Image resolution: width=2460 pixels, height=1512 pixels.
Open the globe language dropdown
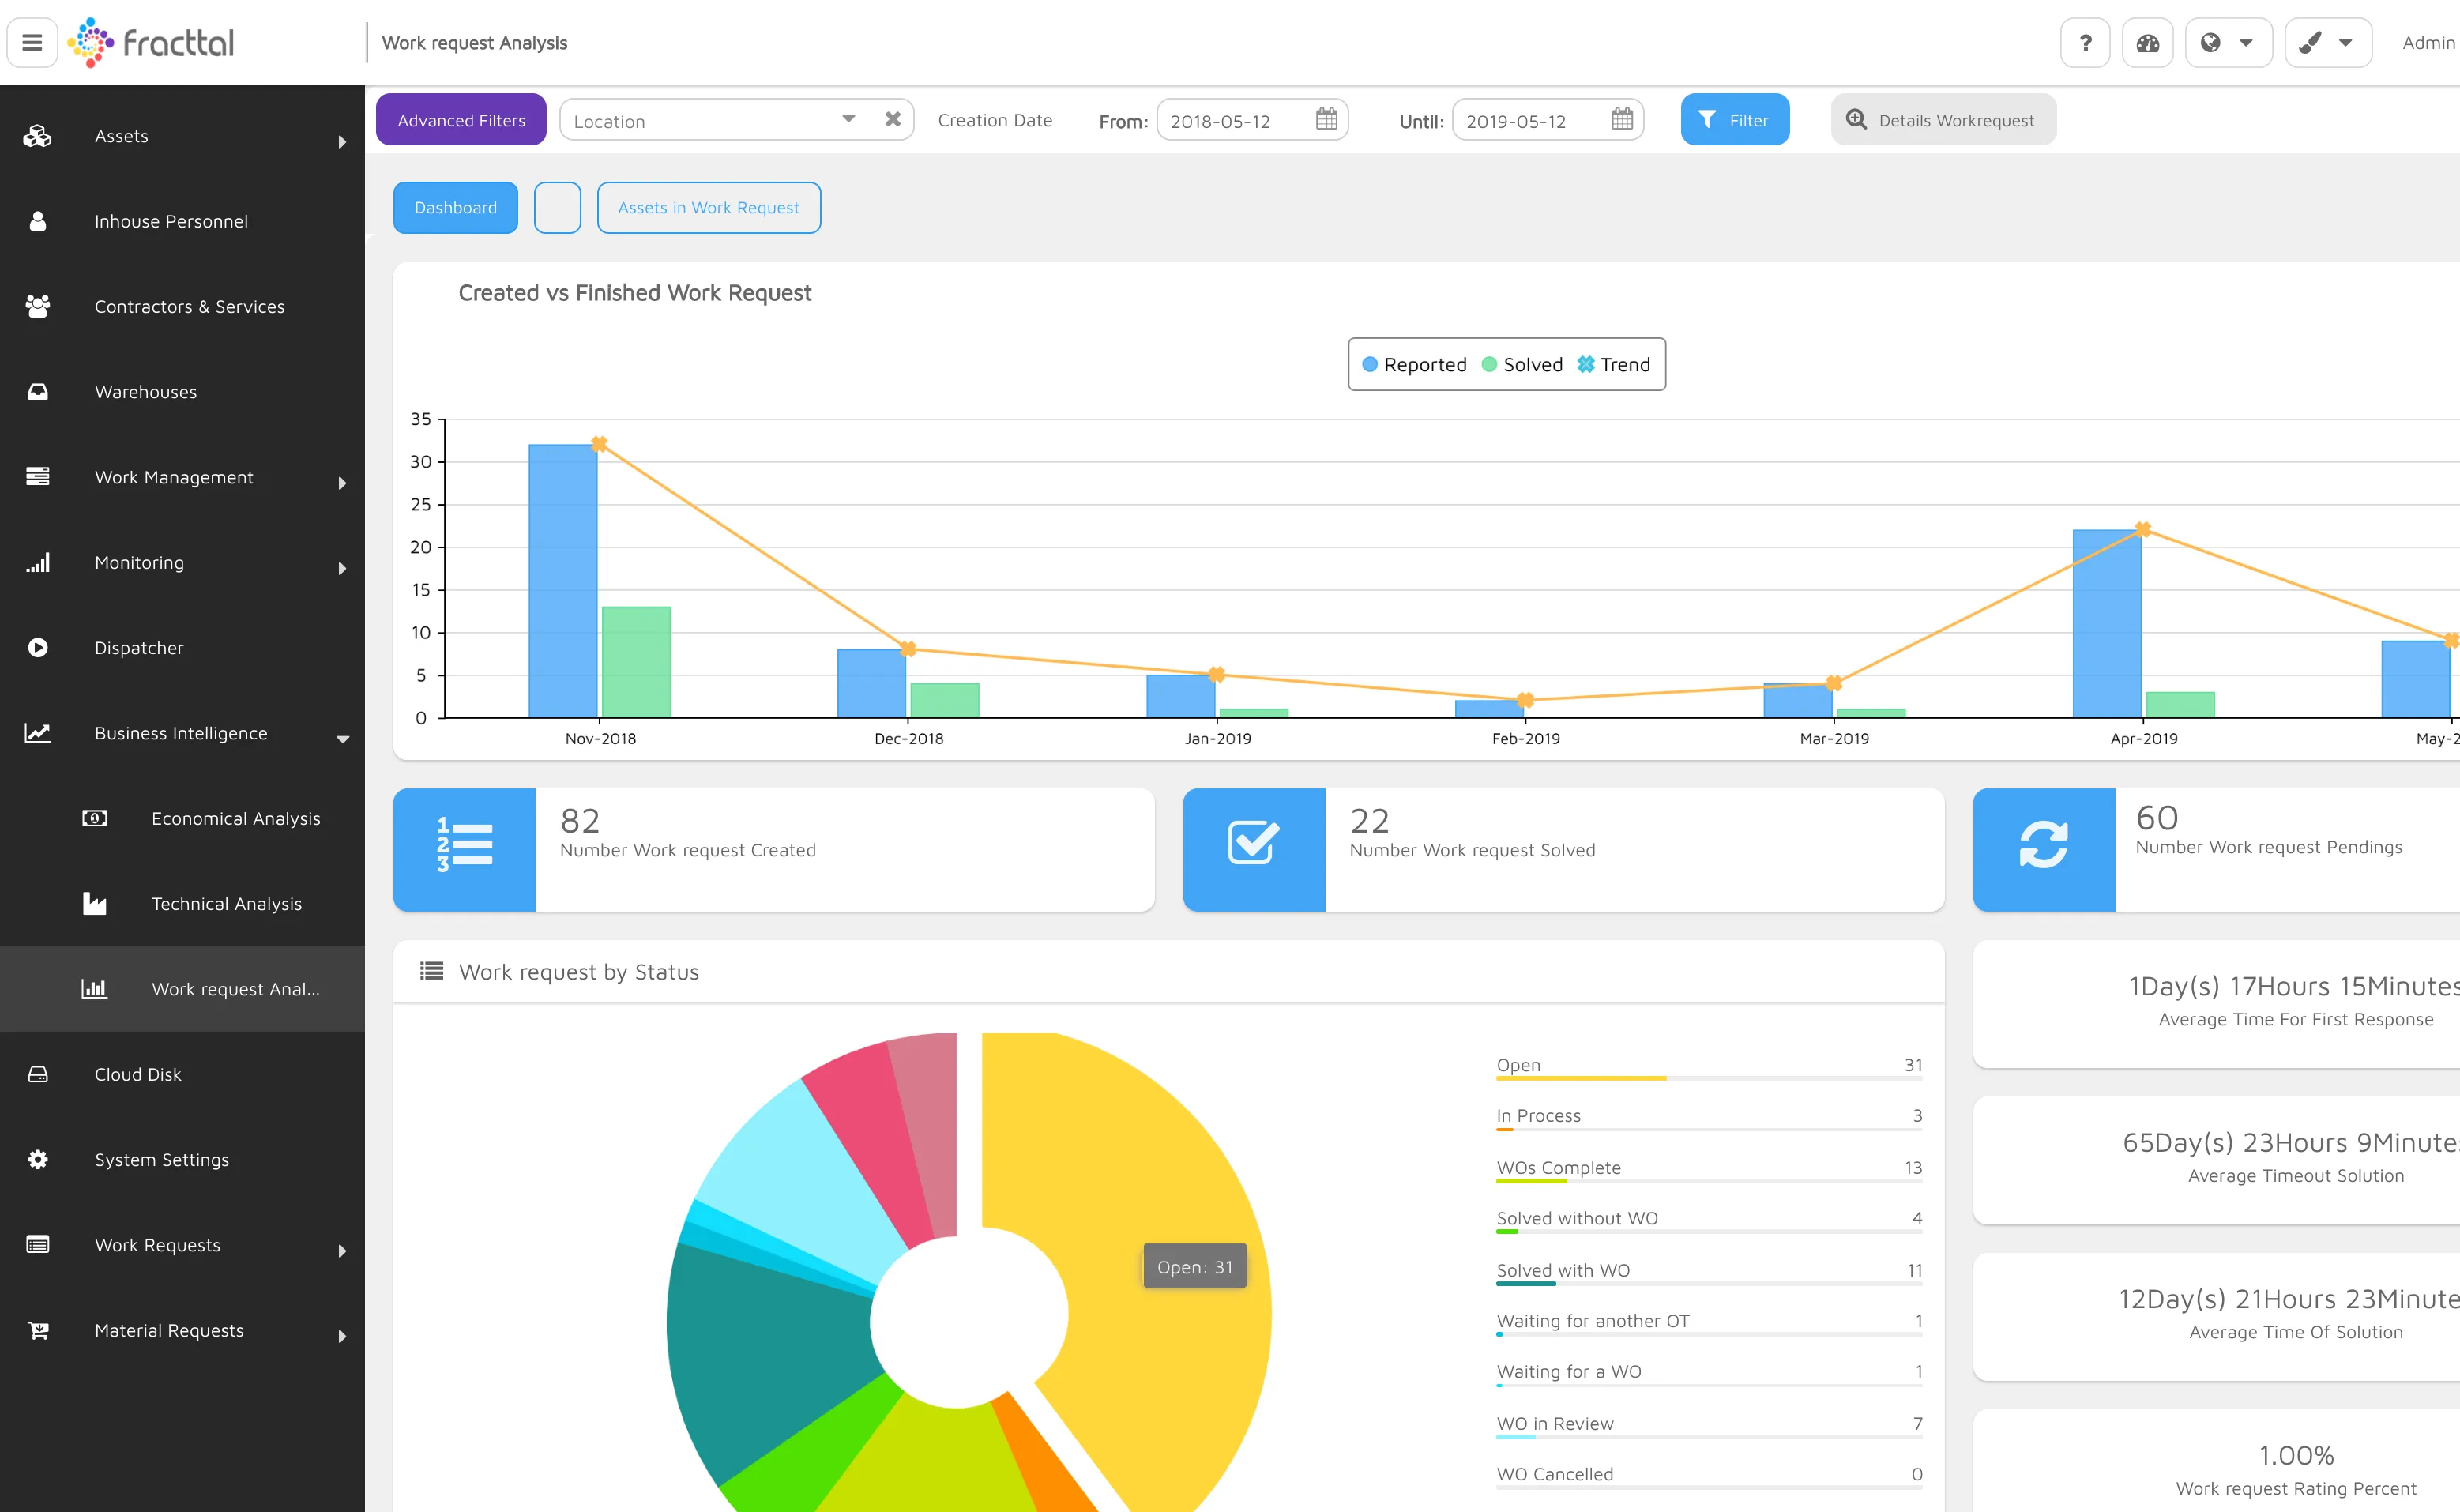point(2228,43)
